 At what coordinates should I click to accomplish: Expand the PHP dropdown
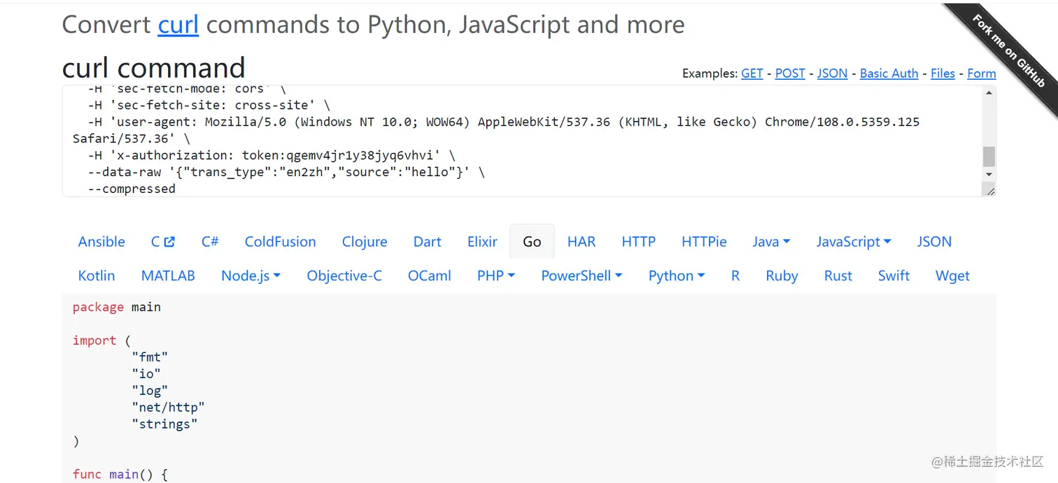(496, 276)
